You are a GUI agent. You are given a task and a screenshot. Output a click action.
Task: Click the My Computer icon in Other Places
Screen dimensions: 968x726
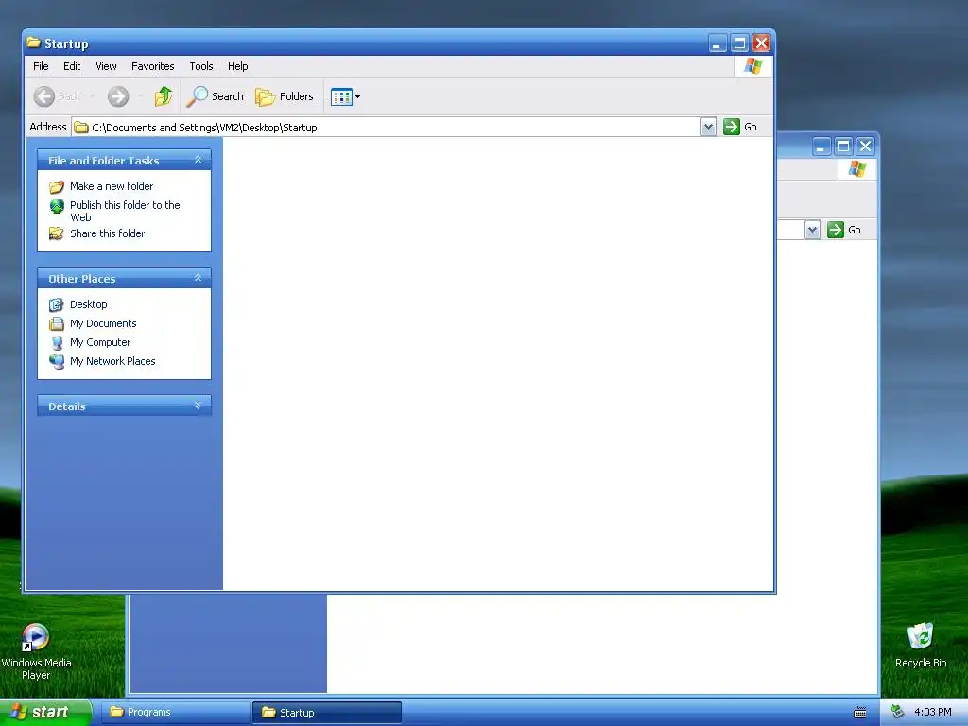tap(57, 342)
